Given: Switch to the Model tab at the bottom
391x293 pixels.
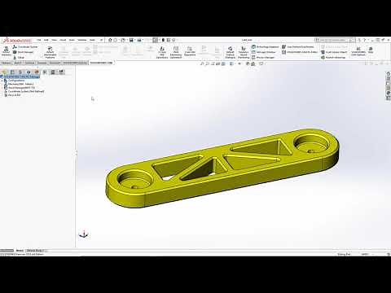Looking at the screenshot, I should coord(20,251).
